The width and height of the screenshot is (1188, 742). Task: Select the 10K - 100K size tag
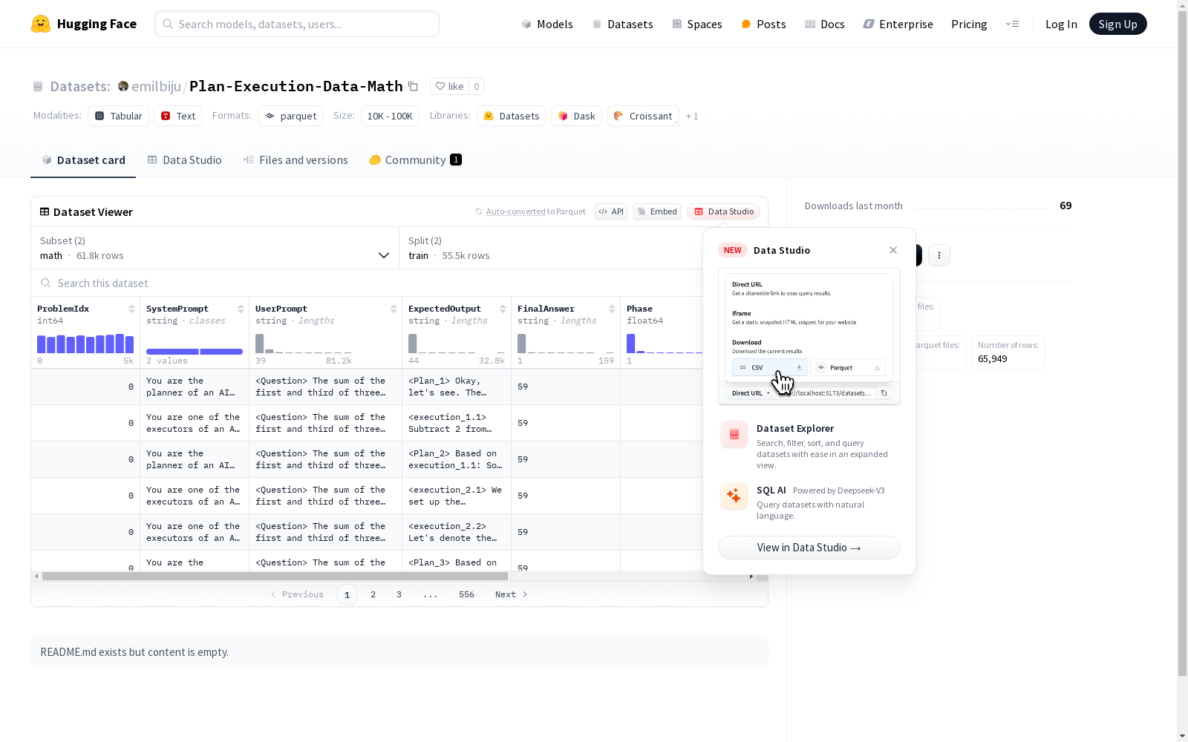coord(390,116)
